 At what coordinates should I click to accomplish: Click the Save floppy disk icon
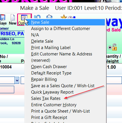3,18
